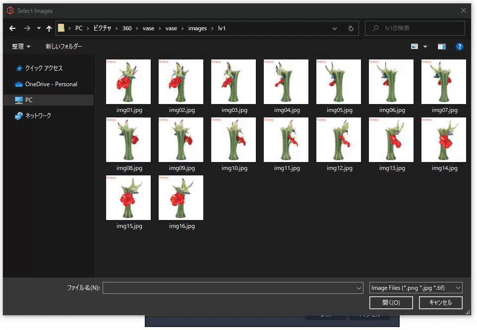Click the Up one level arrow

[49, 29]
